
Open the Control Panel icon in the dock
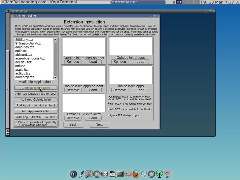[89, 174]
